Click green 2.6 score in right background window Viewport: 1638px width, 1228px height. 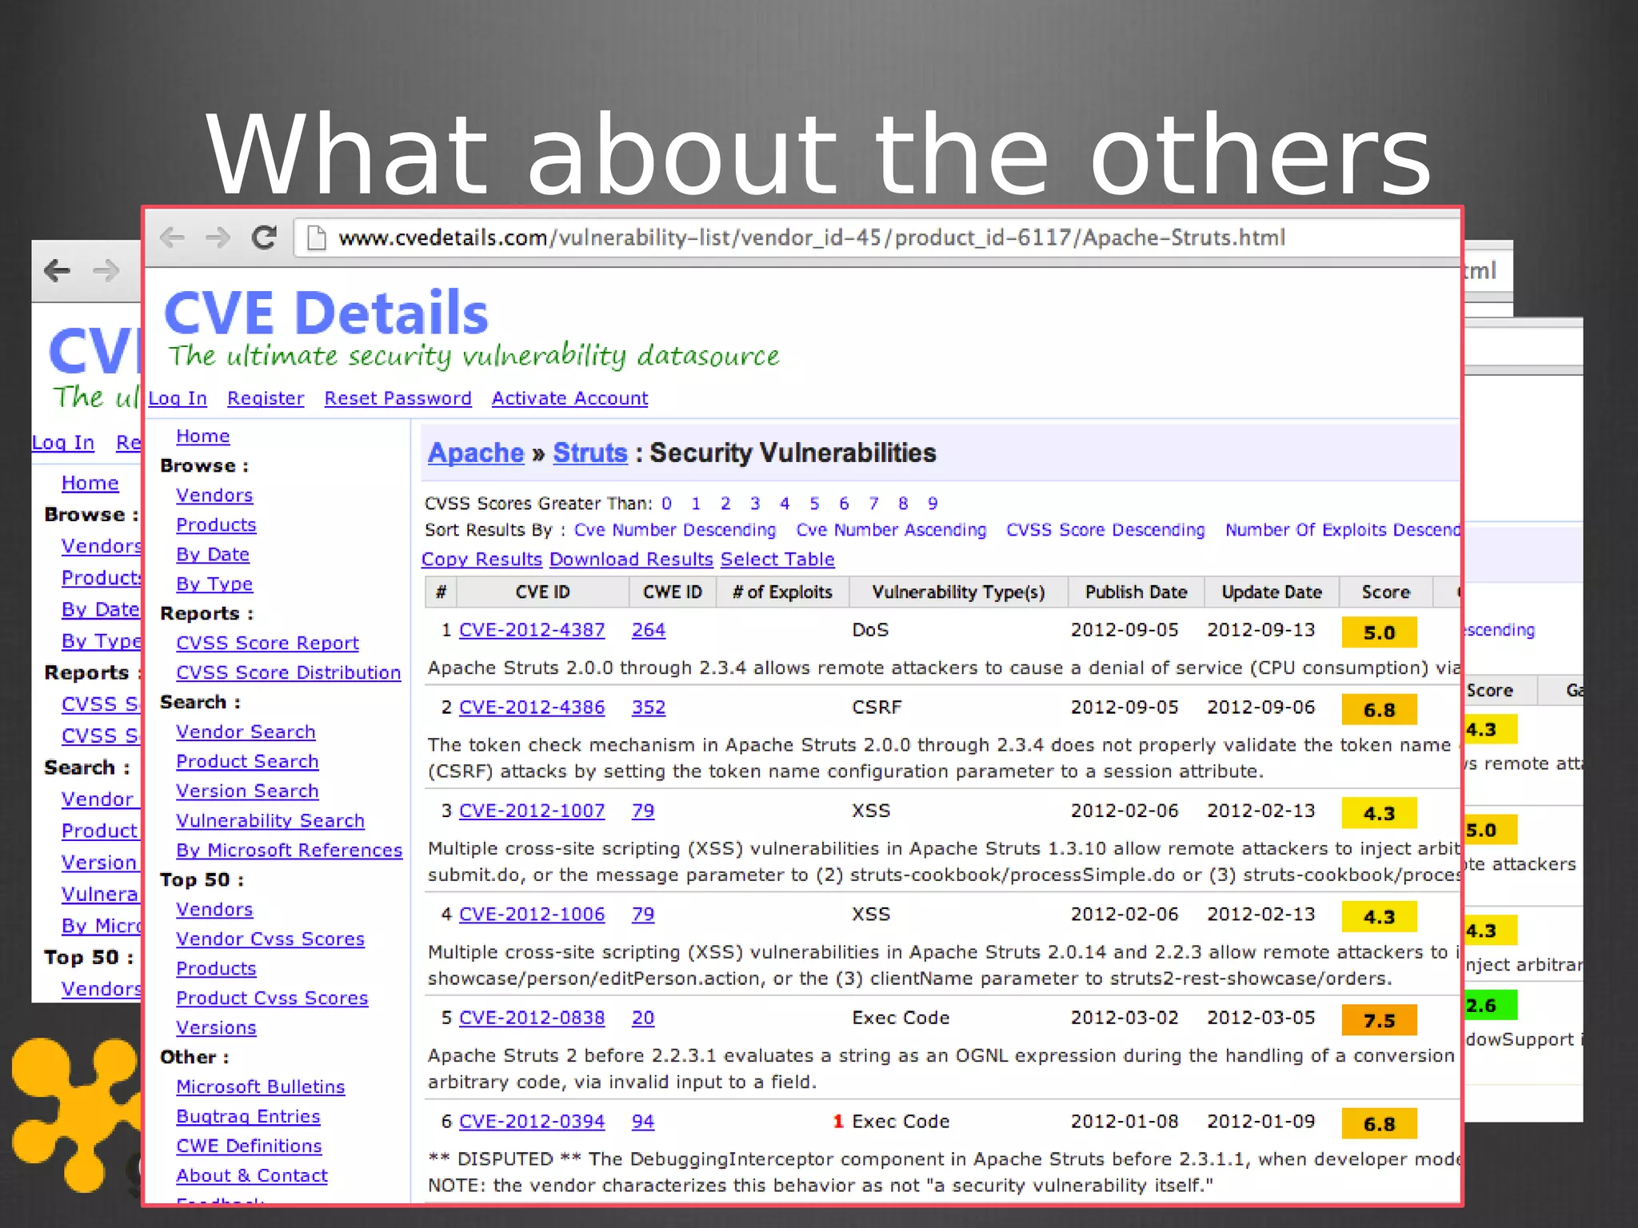(1490, 1005)
